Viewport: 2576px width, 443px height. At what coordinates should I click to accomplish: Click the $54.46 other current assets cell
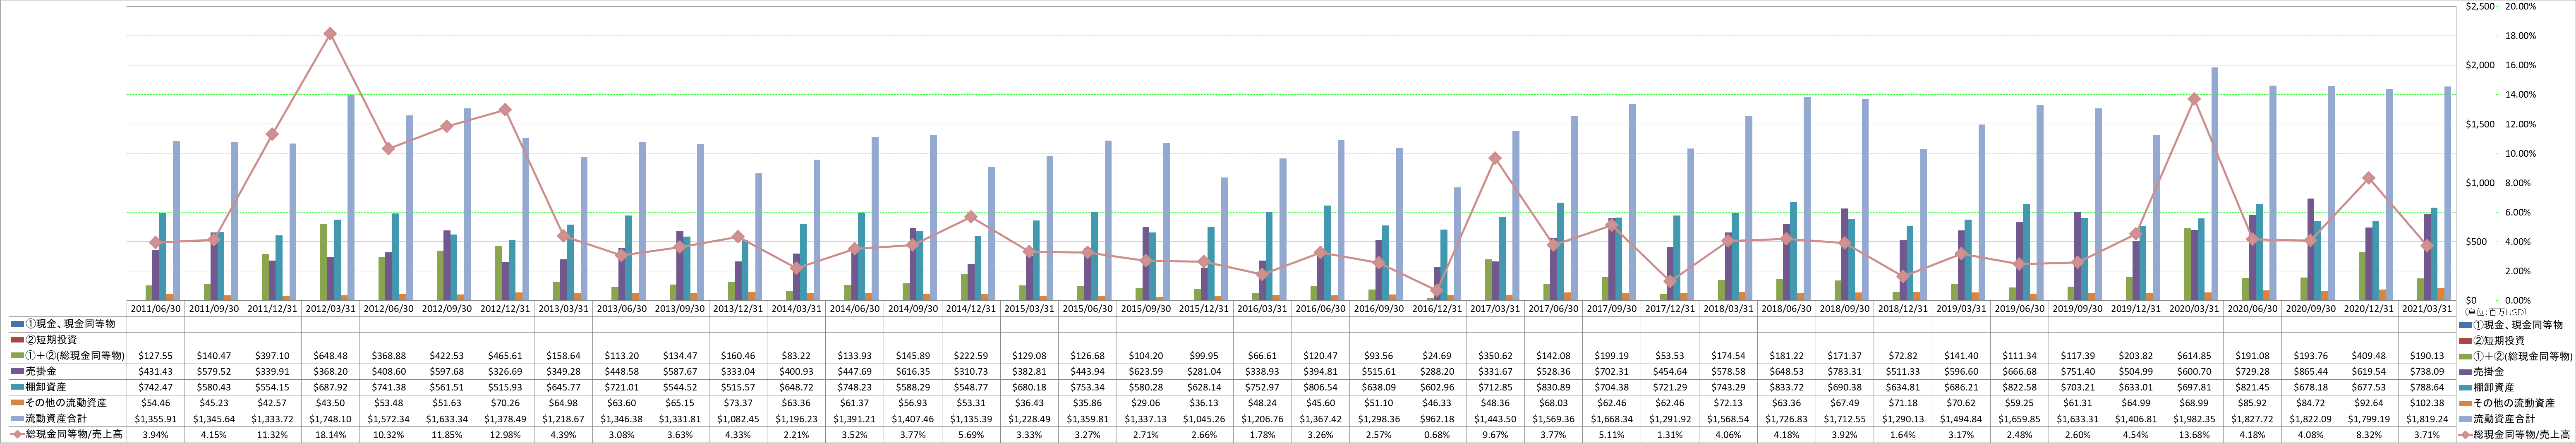tap(155, 403)
